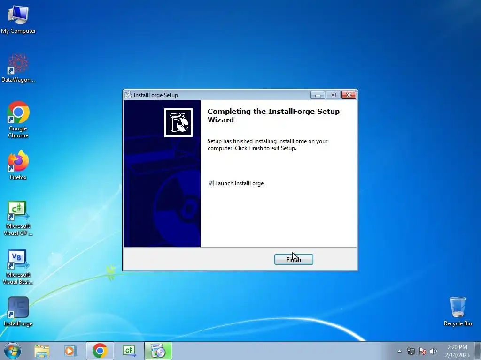Viewport: 481px width, 360px height.
Task: Click the InstallForge Setup title bar icon
Action: pyautogui.click(x=128, y=95)
